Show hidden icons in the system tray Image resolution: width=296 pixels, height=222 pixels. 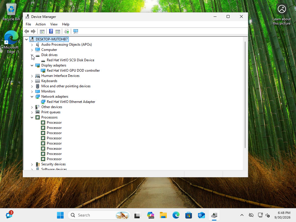[x=242, y=215]
